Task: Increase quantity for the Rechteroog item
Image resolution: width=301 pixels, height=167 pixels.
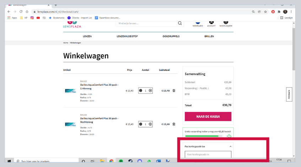Action: [150, 124]
